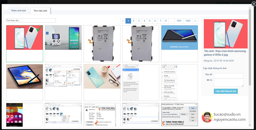Go to pagination page 6
The image size is (256, 130).
pos(155,21)
